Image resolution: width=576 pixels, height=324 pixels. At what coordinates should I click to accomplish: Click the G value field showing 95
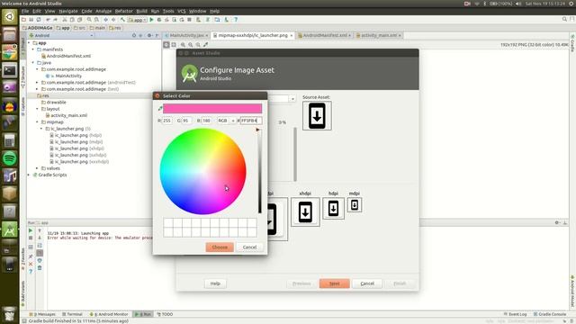click(186, 121)
